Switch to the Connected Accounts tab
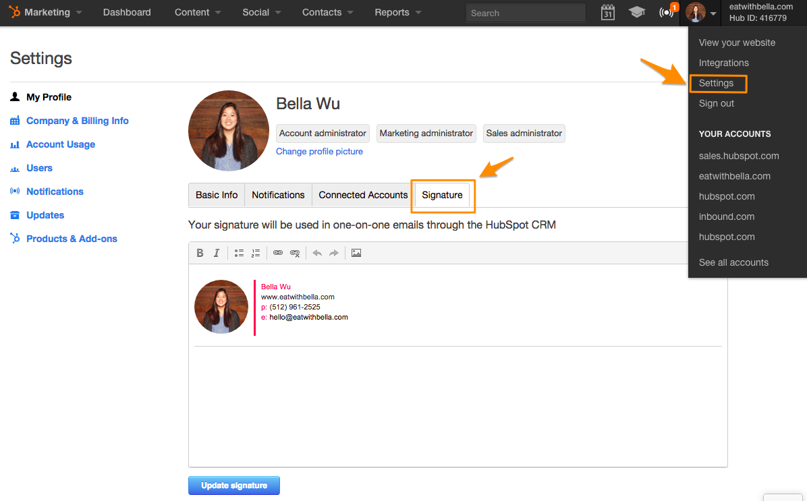807x501 pixels. coord(363,195)
